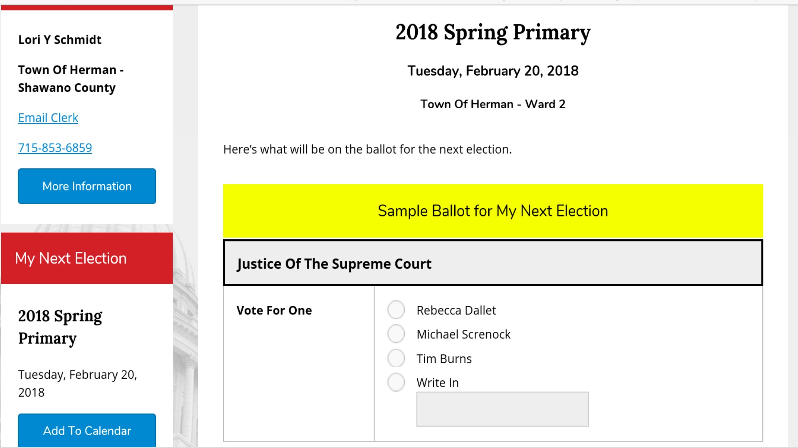This screenshot has width=798, height=448.
Task: Click the clerk name Lori Y Schmidt
Action: click(59, 40)
